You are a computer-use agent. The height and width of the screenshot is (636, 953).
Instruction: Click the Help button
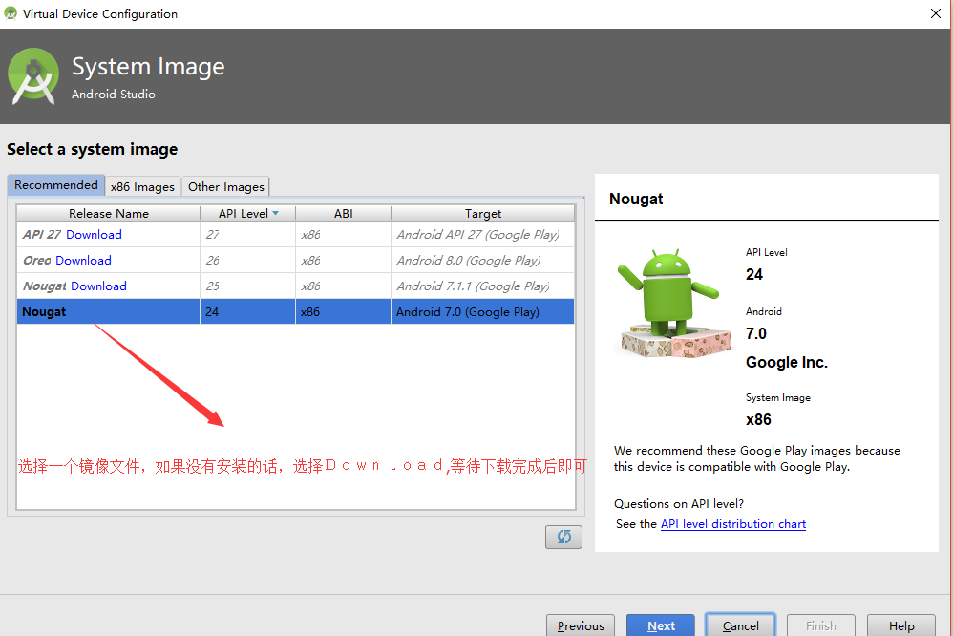900,625
